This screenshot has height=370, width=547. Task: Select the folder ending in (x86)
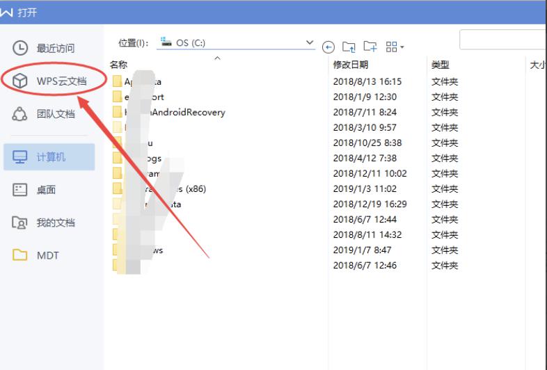(285, 189)
